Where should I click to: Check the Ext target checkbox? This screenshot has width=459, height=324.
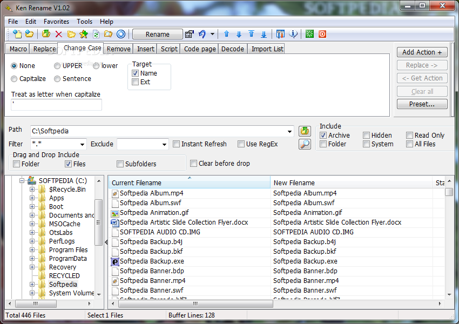point(135,82)
